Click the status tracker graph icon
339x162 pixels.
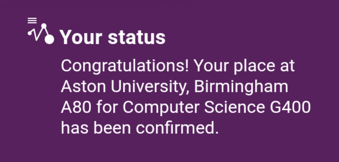pos(40,32)
